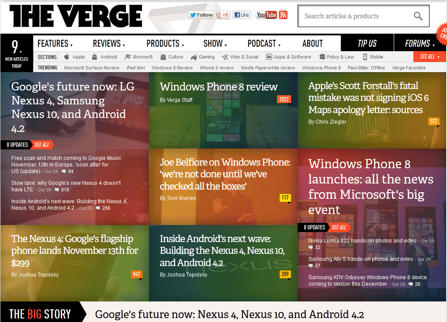
Task: Open the 522 comments badge
Action: (433, 121)
